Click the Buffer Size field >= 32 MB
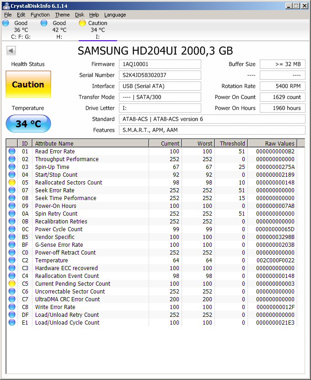311x380 pixels. tap(283, 64)
